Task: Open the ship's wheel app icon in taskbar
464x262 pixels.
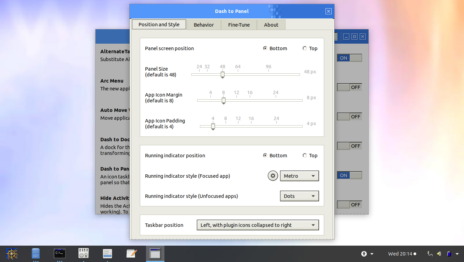Action: click(x=12, y=253)
